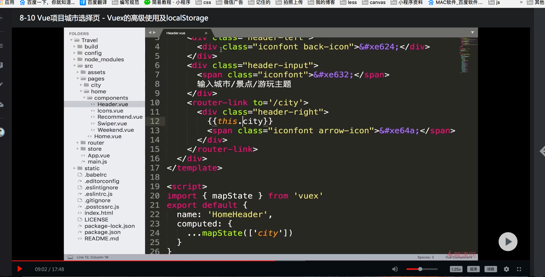Click the Spaces: 2 indentation setting

(426, 257)
